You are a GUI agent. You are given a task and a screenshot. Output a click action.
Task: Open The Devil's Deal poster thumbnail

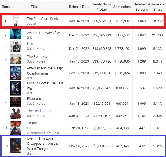coord(15,114)
